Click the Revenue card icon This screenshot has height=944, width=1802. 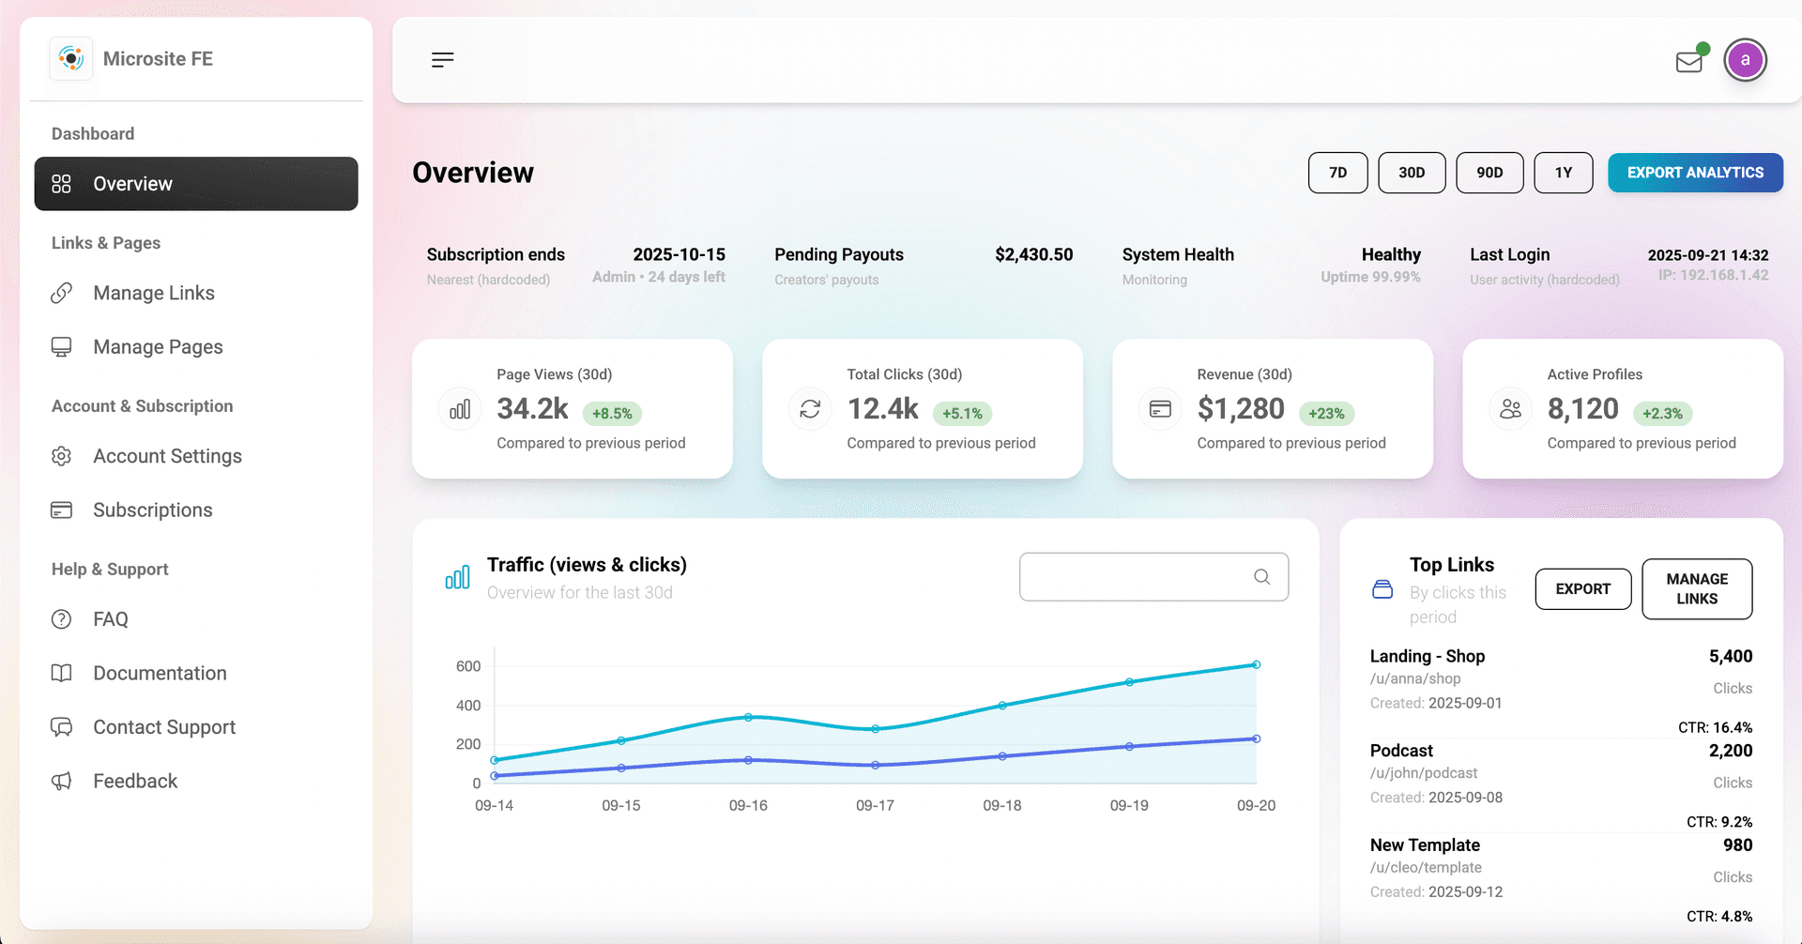[1160, 410]
